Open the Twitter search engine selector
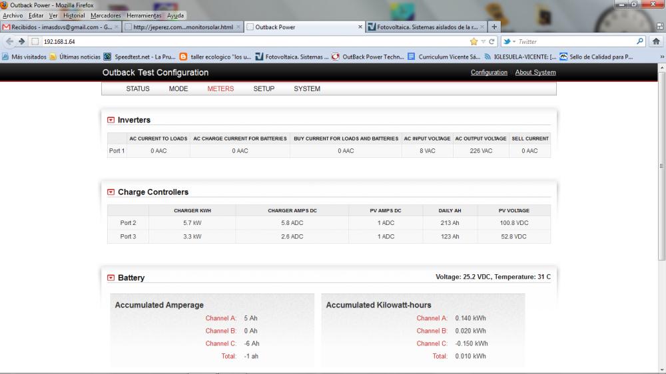The height and width of the screenshot is (374, 666). (x=509, y=42)
